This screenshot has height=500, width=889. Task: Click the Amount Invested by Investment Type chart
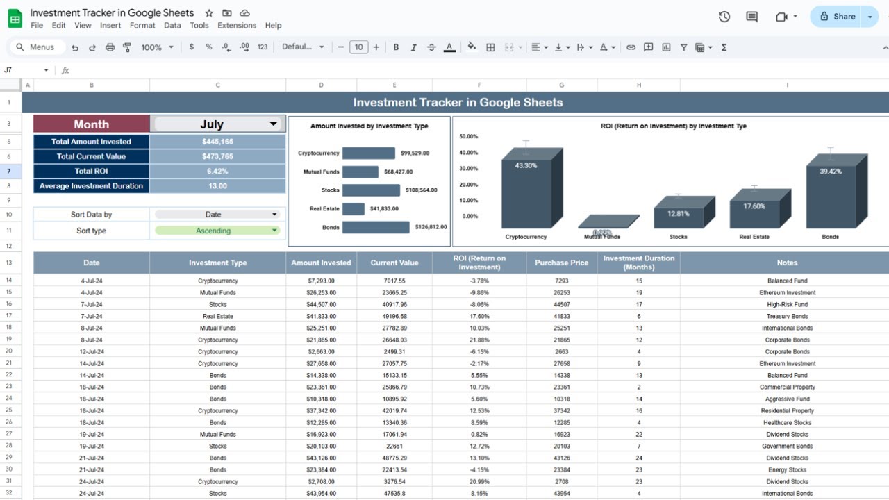[369, 181]
